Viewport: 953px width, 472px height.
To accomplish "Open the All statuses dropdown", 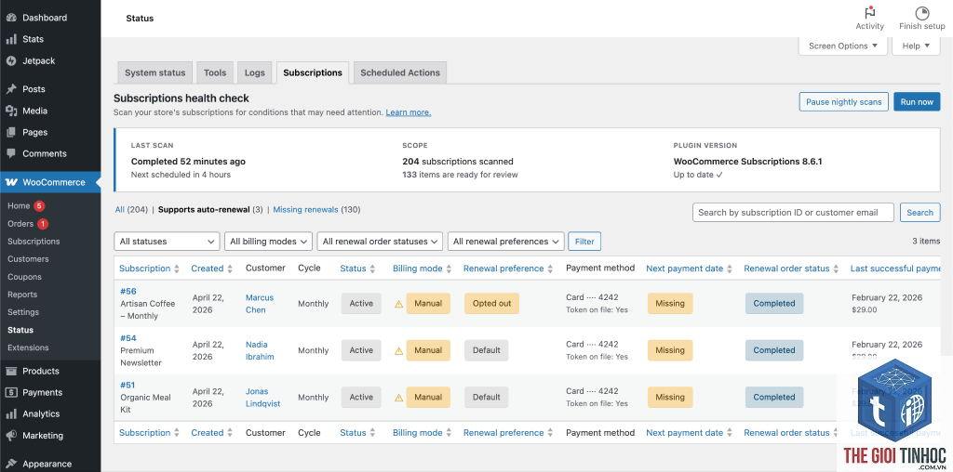I will point(167,242).
